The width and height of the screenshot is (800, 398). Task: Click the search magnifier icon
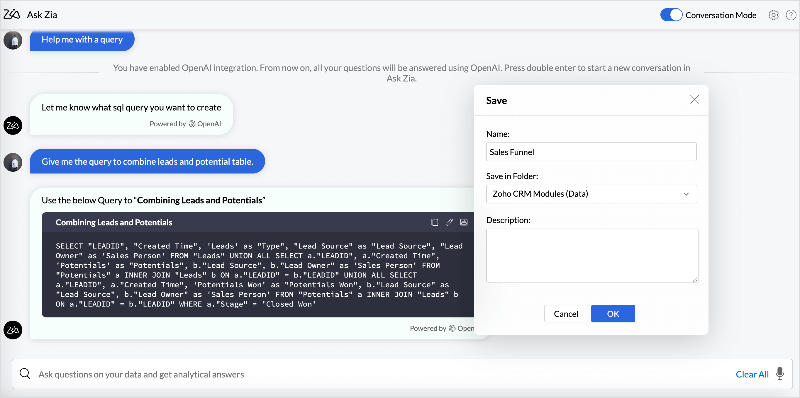click(x=25, y=374)
